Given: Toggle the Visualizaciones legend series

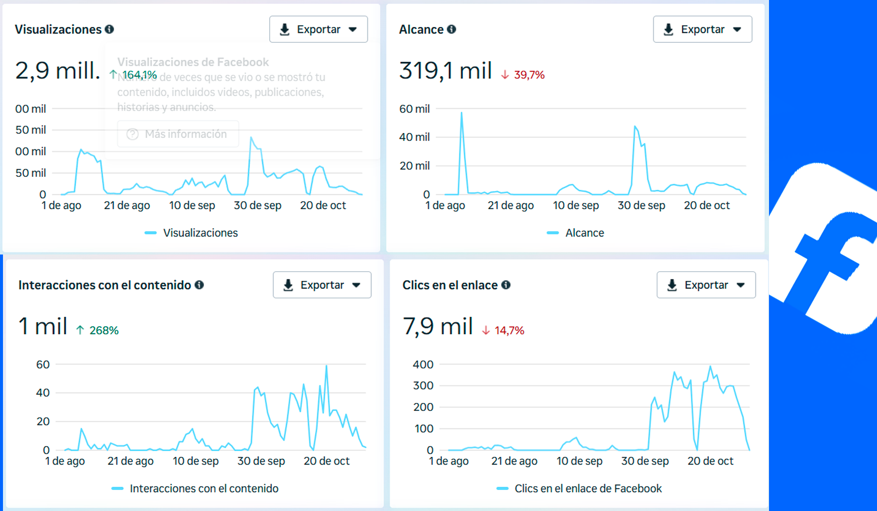Looking at the screenshot, I should [192, 233].
